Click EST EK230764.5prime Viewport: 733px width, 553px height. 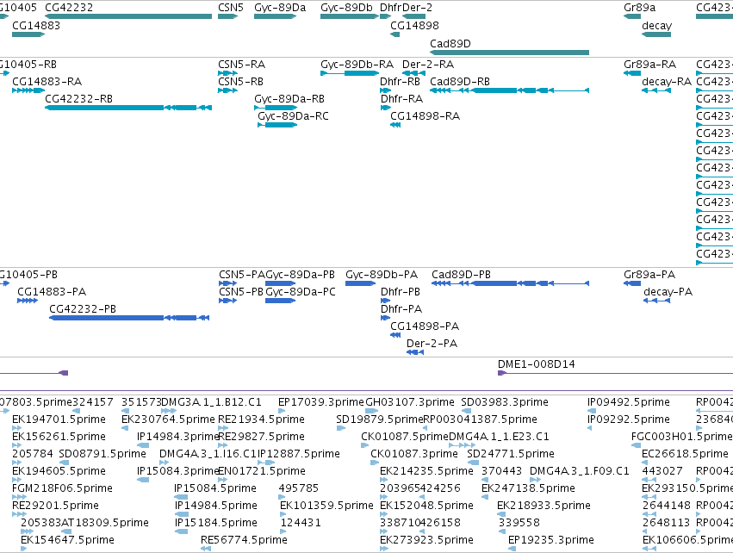[125, 428]
